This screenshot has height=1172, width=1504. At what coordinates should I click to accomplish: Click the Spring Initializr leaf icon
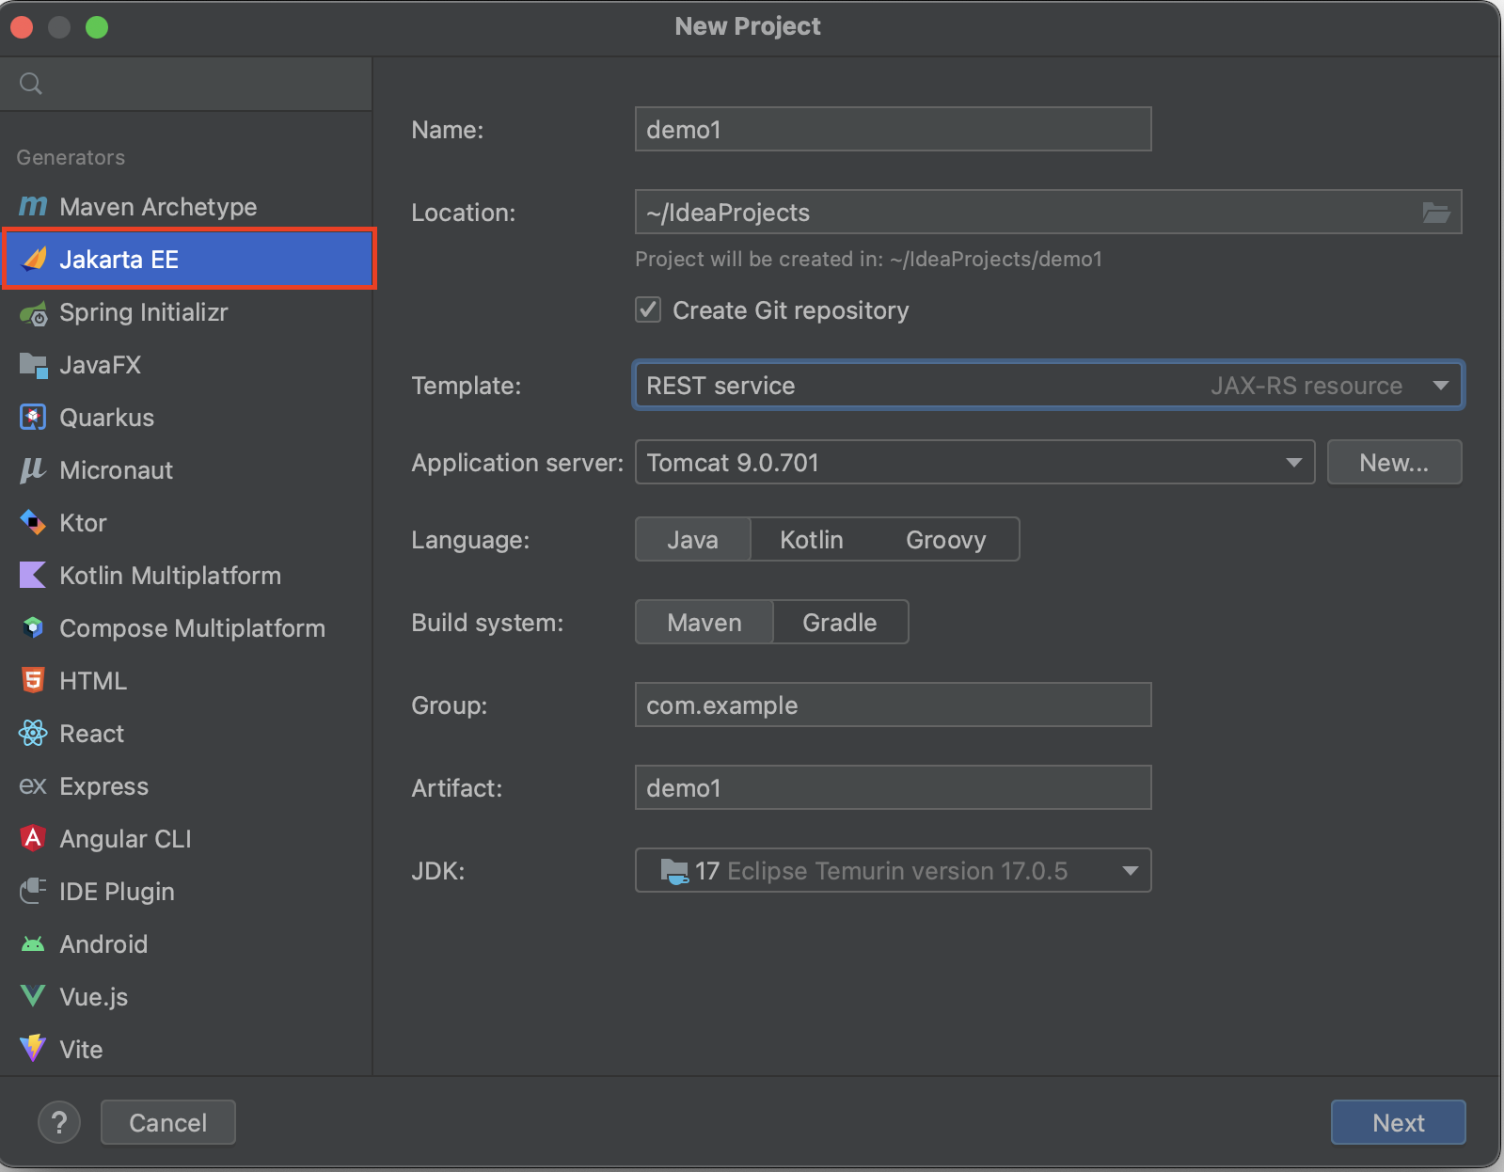pyautogui.click(x=33, y=313)
